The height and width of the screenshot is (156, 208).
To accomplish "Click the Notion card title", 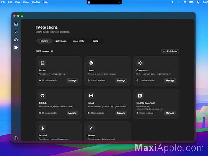I will [42, 70].
